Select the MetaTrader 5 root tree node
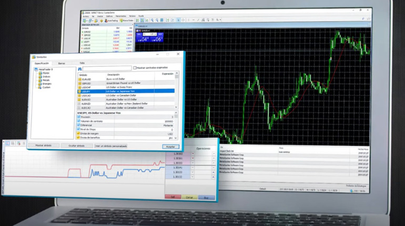Image resolution: width=405 pixels, height=226 pixels. point(44,69)
